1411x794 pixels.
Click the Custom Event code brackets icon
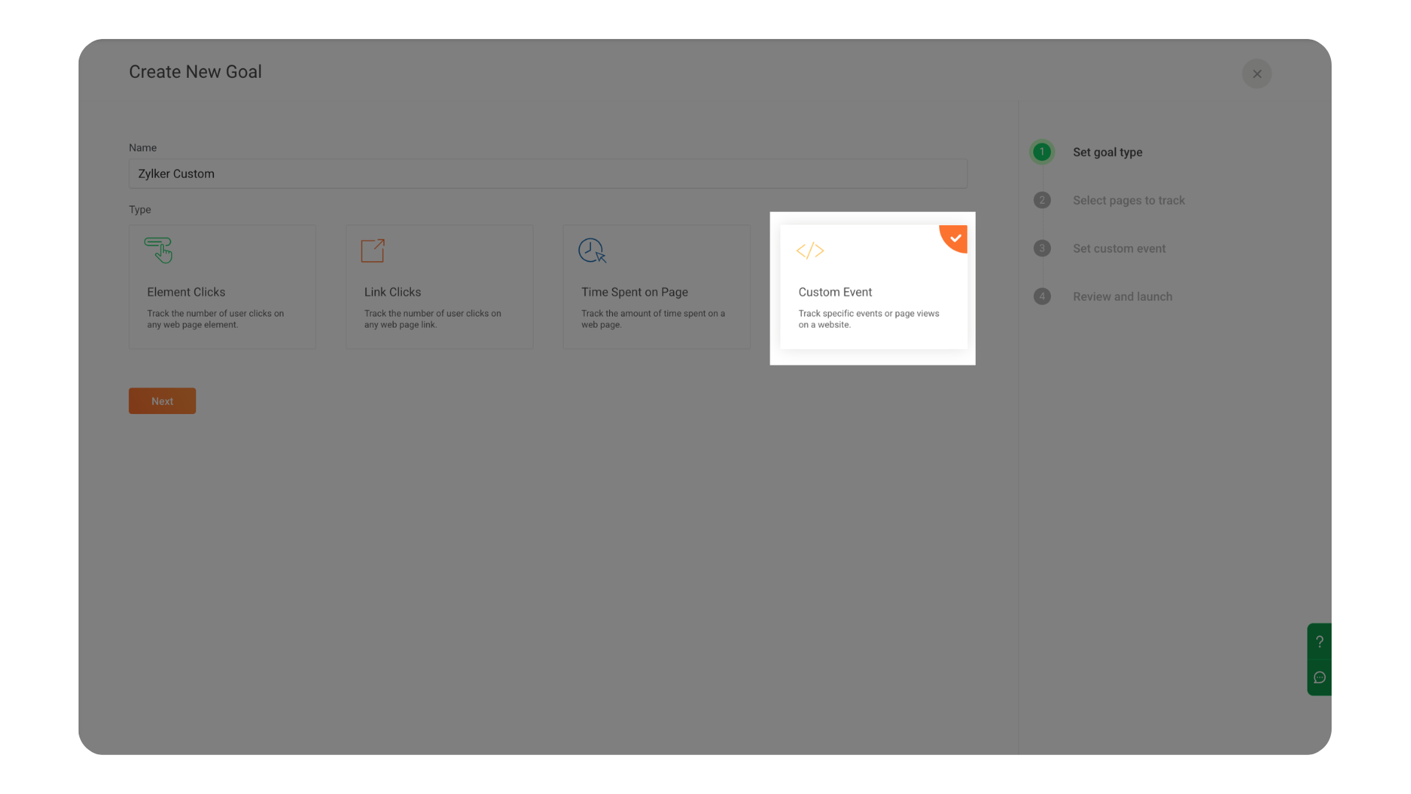[810, 251]
